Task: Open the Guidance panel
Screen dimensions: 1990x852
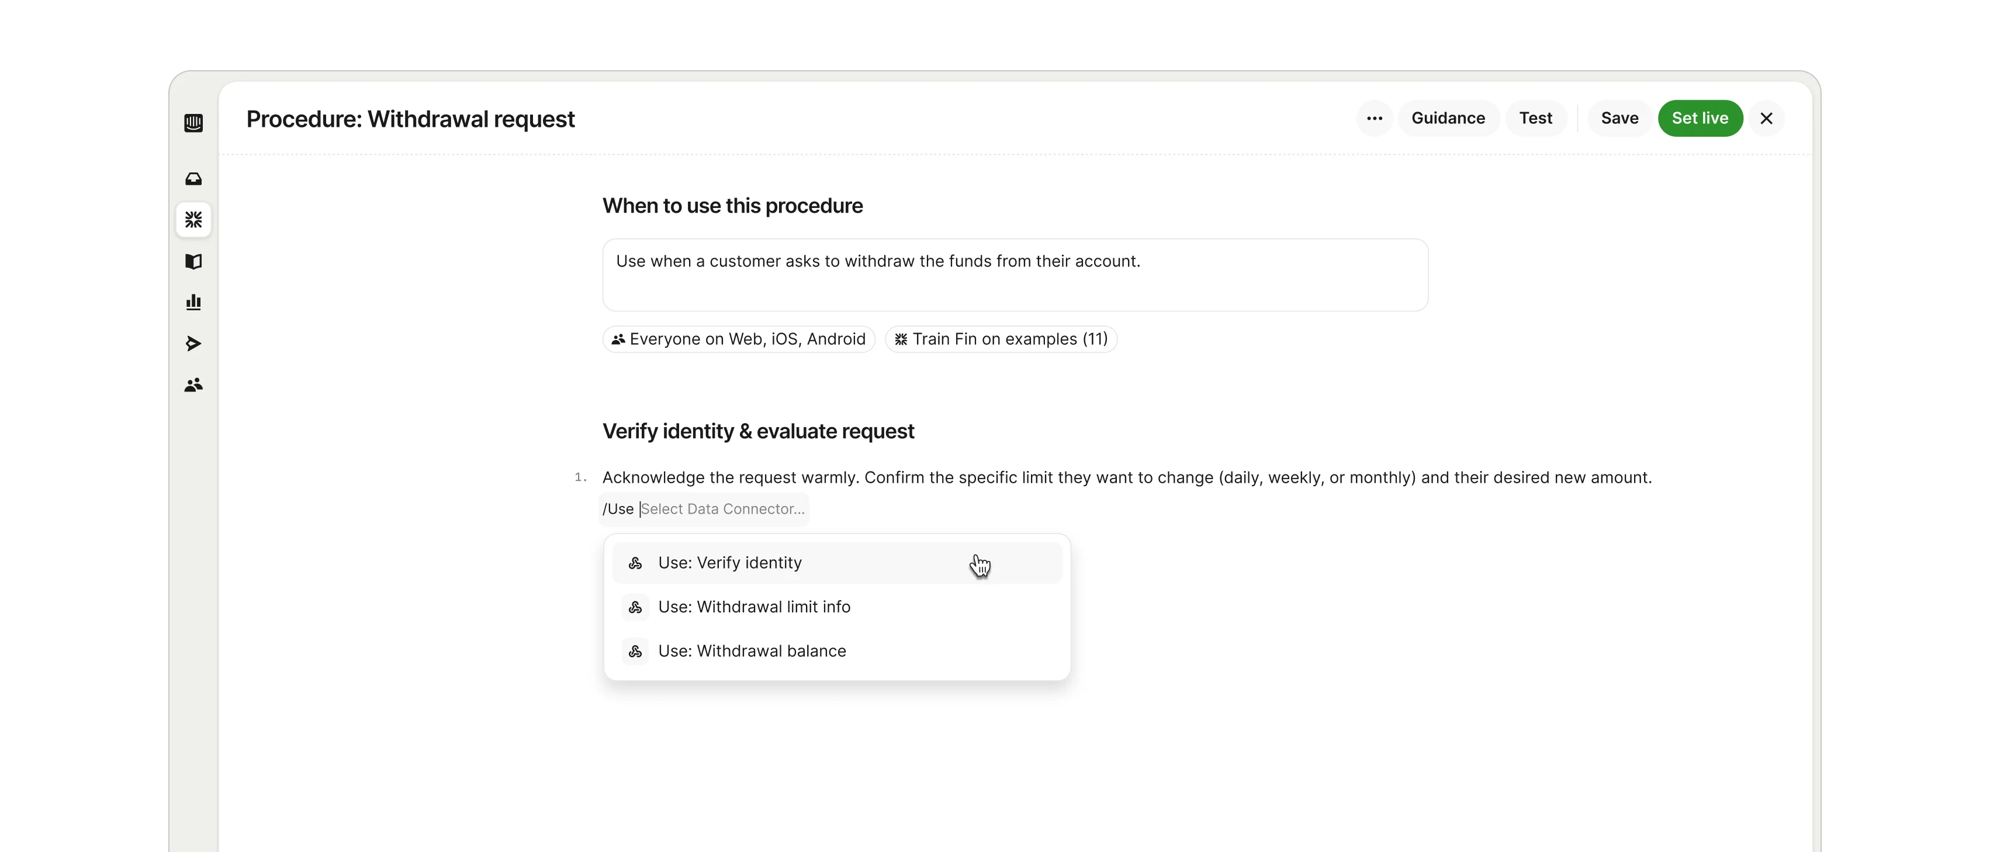Action: [1448, 118]
